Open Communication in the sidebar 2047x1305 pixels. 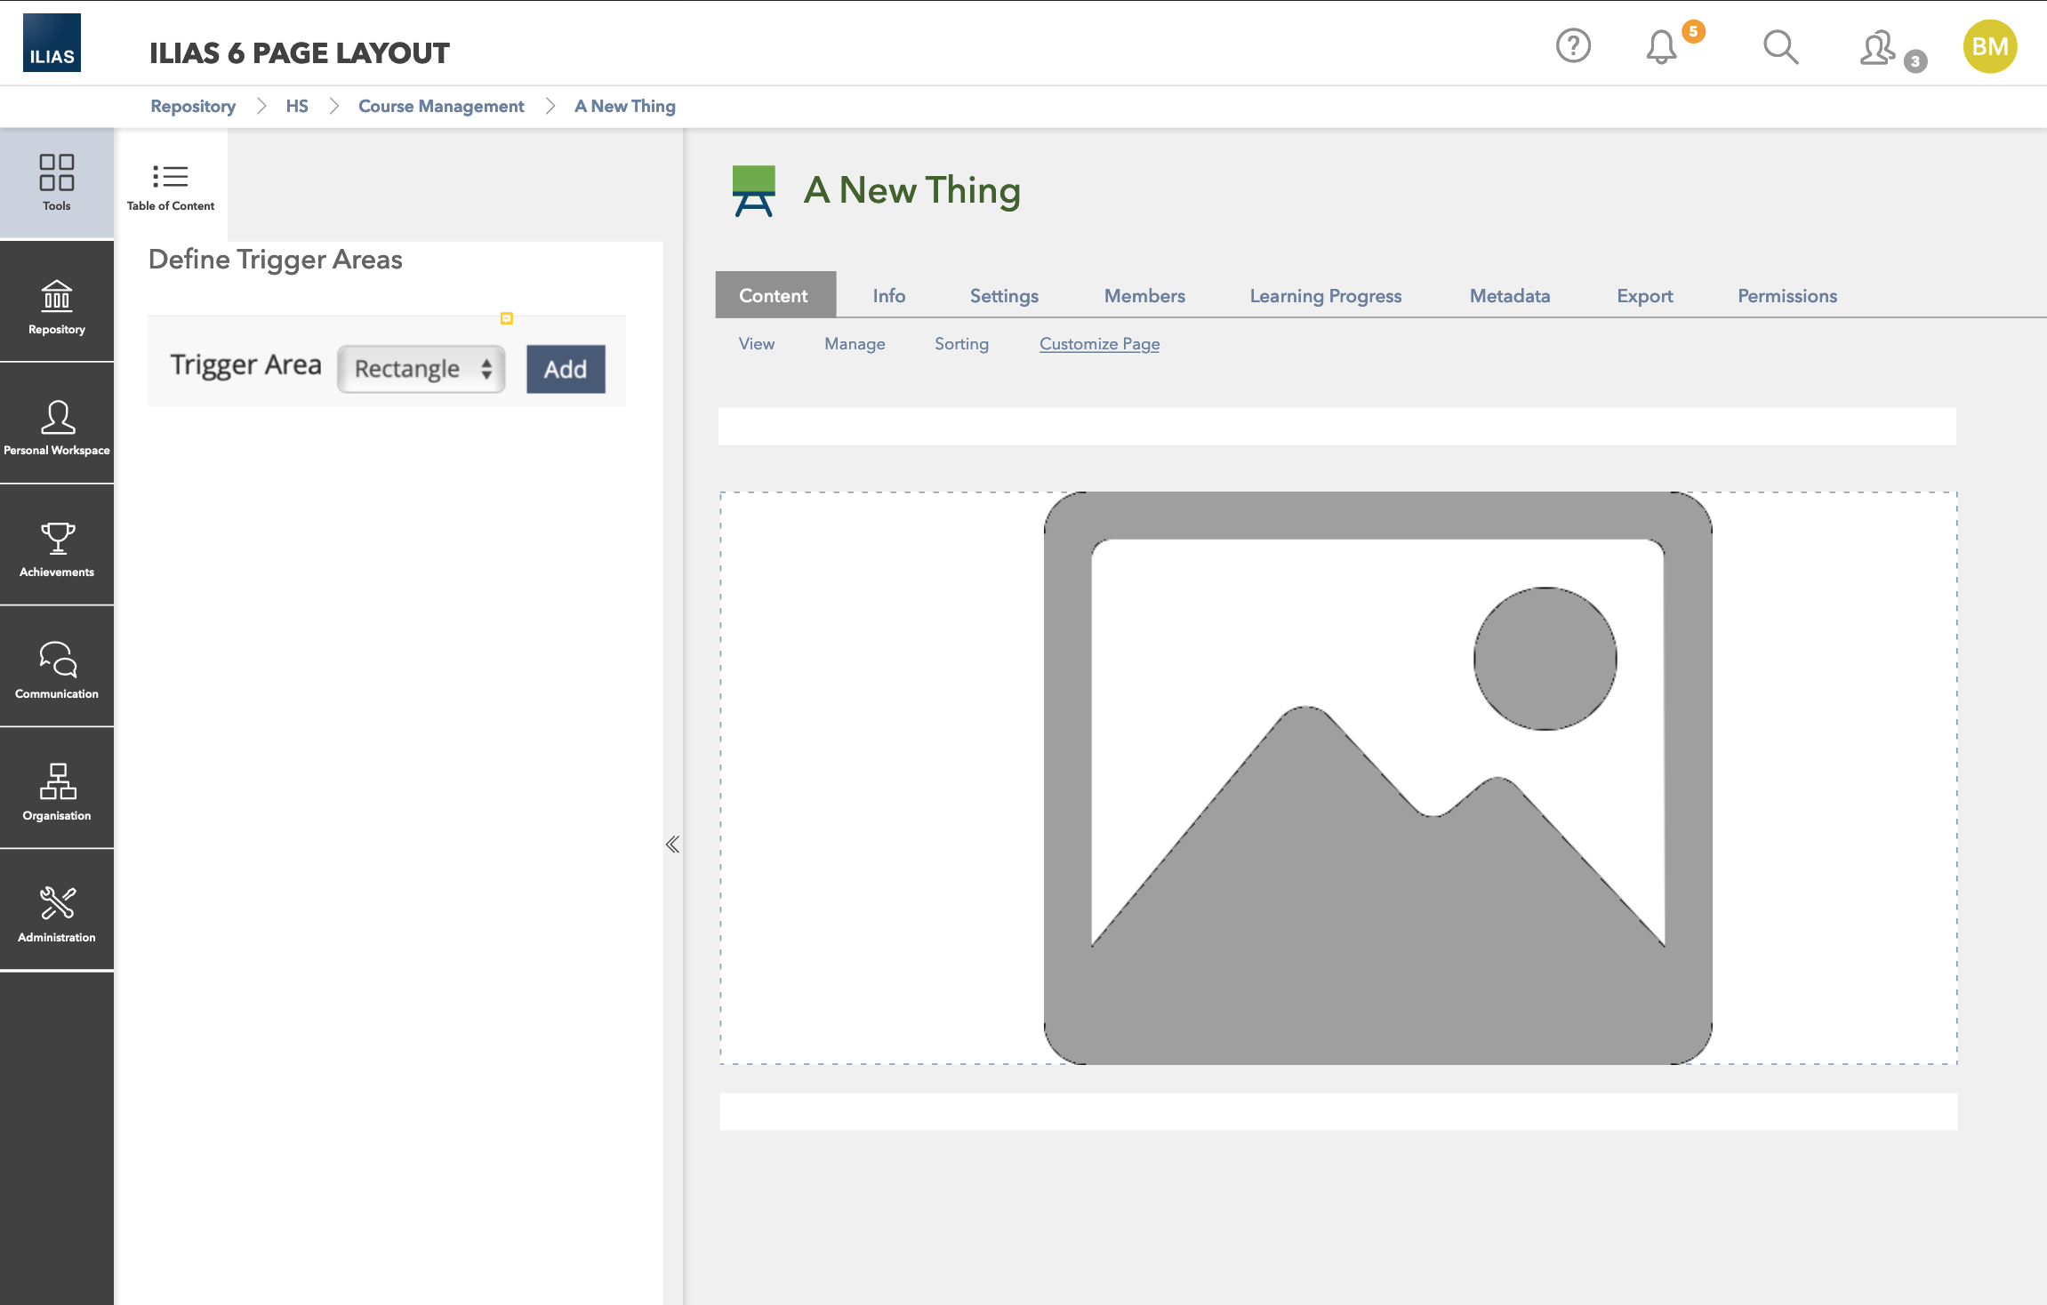pyautogui.click(x=56, y=670)
